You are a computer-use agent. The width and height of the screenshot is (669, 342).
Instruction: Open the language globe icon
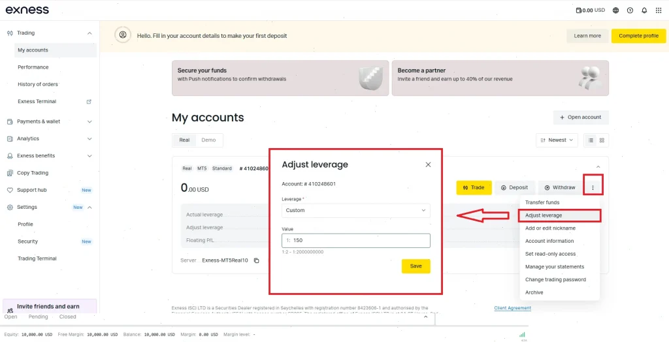point(616,10)
